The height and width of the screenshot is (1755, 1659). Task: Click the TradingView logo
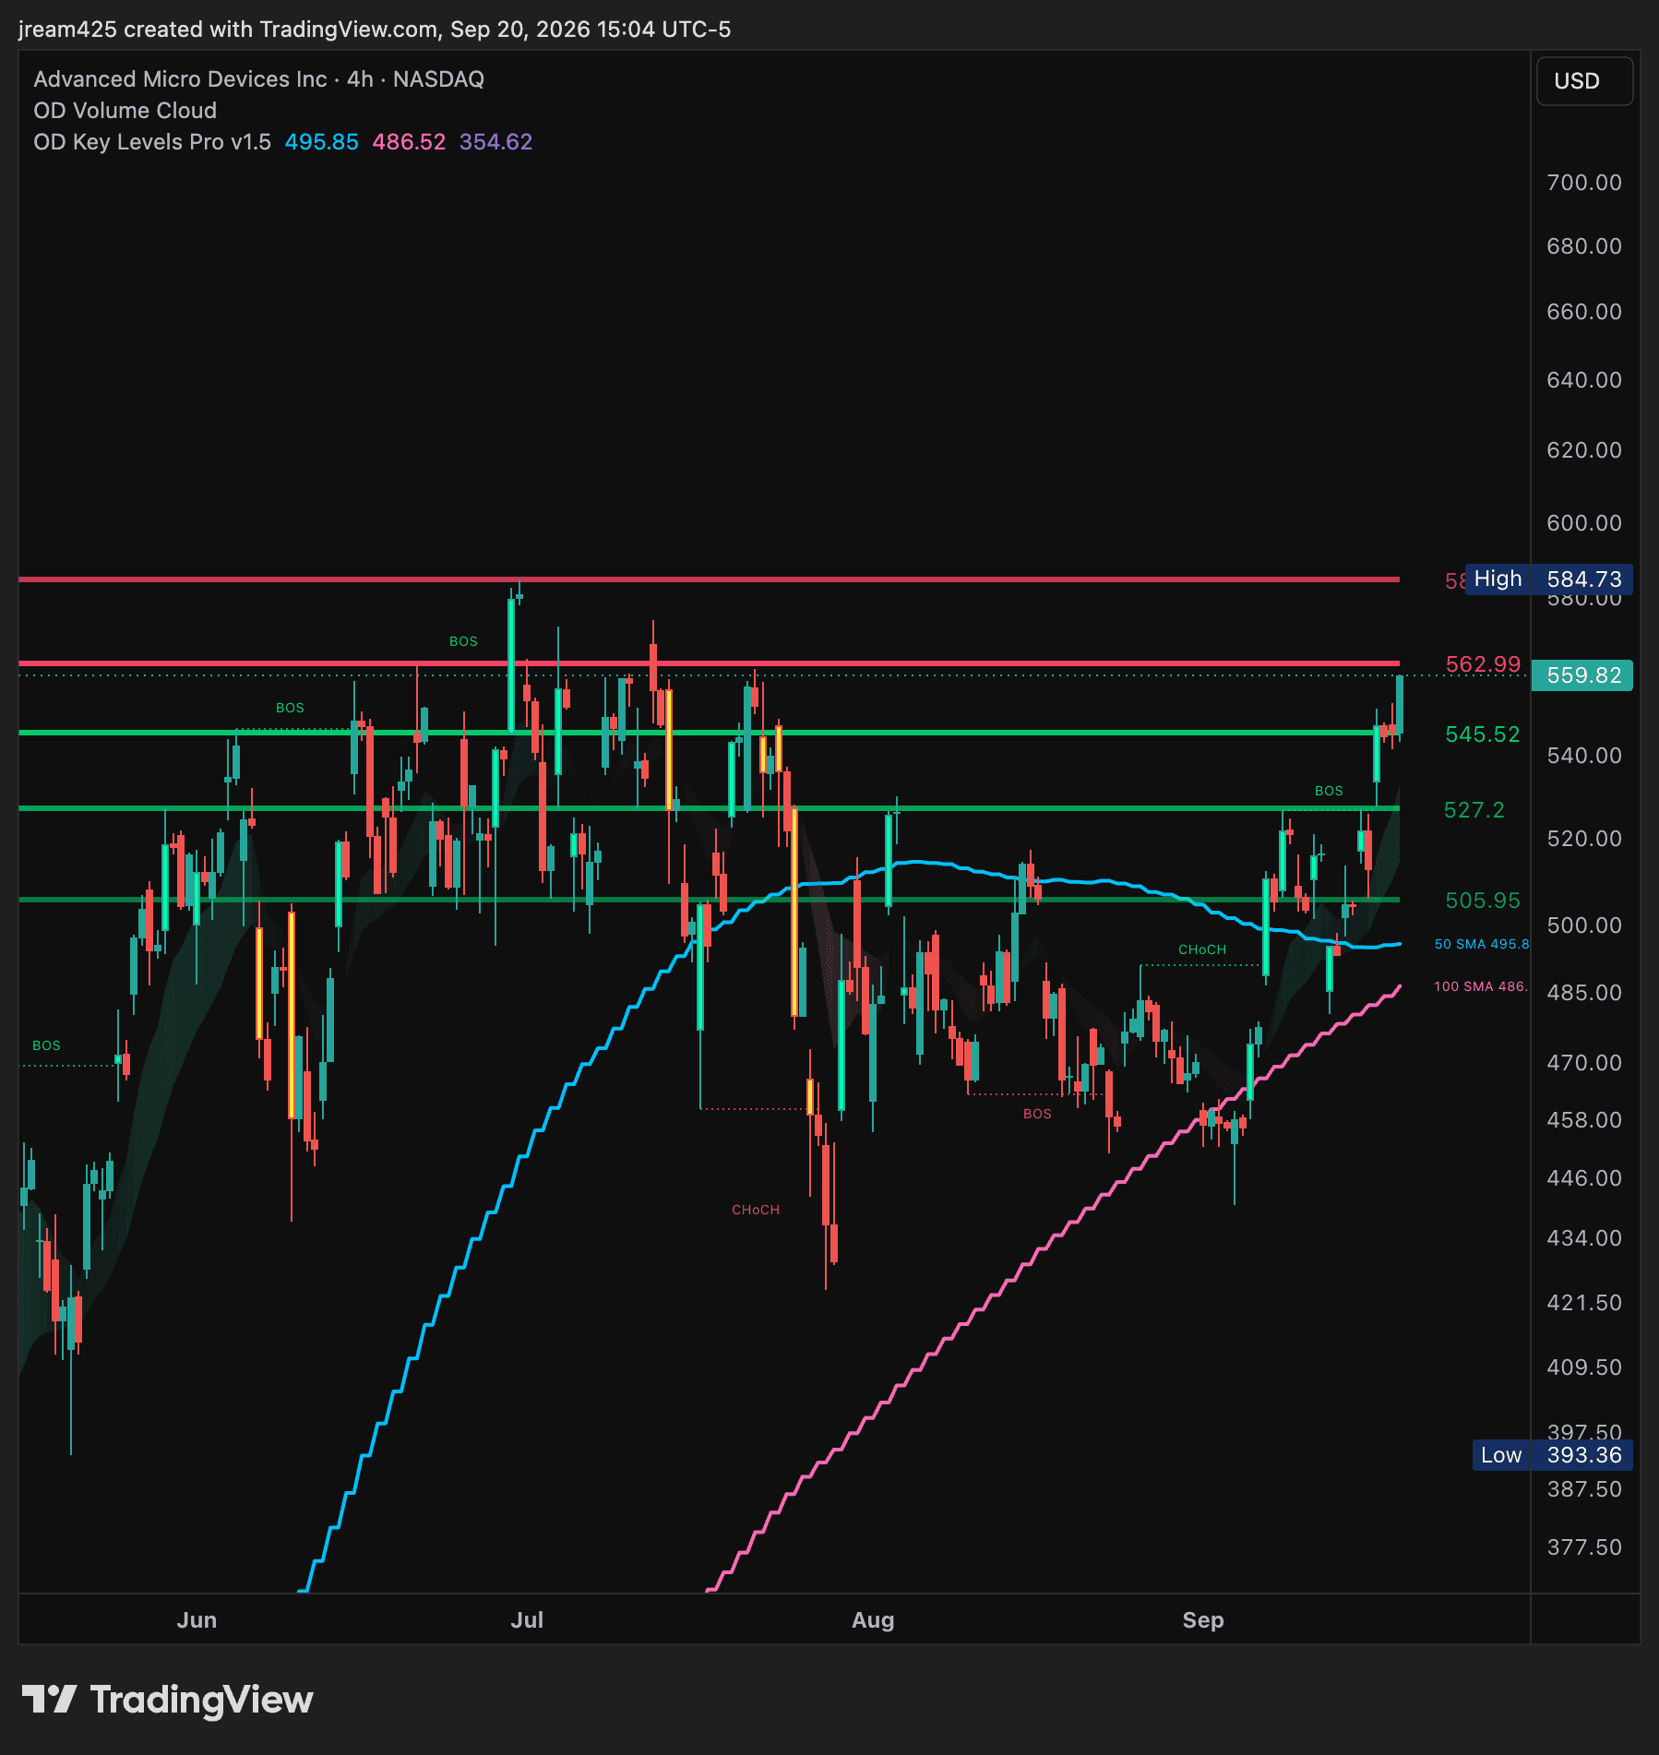tap(167, 1700)
